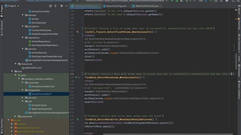Open DevDojoUserDetailsService in tree
241x135 pixels.
click(x=45, y=57)
